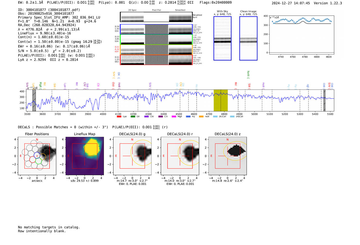Click the "Obs: 20190825v016_3004101877" text
The width and height of the screenshot is (360, 245).
(46, 14)
